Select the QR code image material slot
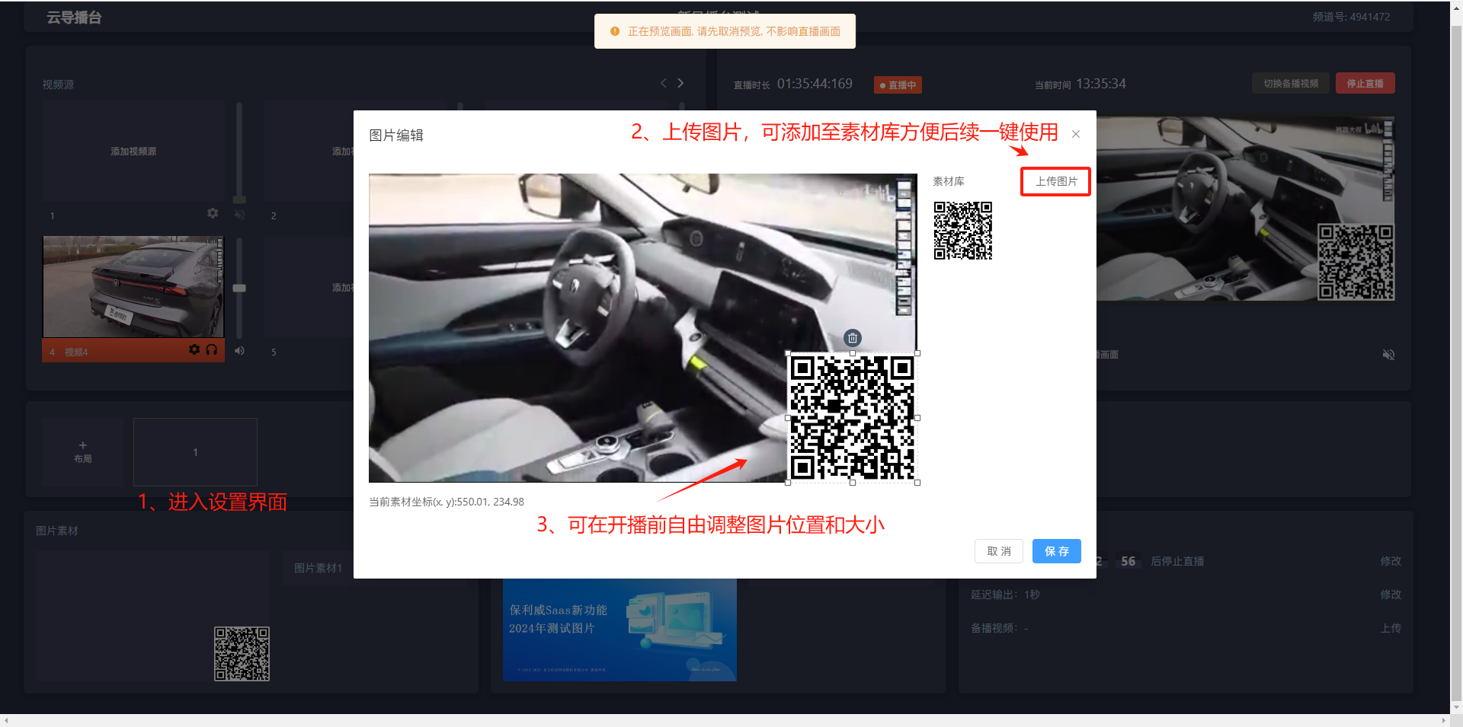Image resolution: width=1463 pixels, height=727 pixels. point(152,616)
